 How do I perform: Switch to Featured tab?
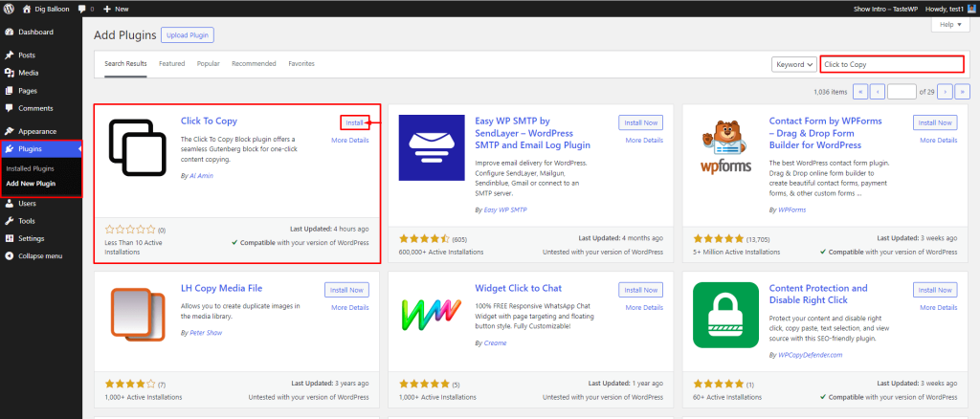[172, 64]
